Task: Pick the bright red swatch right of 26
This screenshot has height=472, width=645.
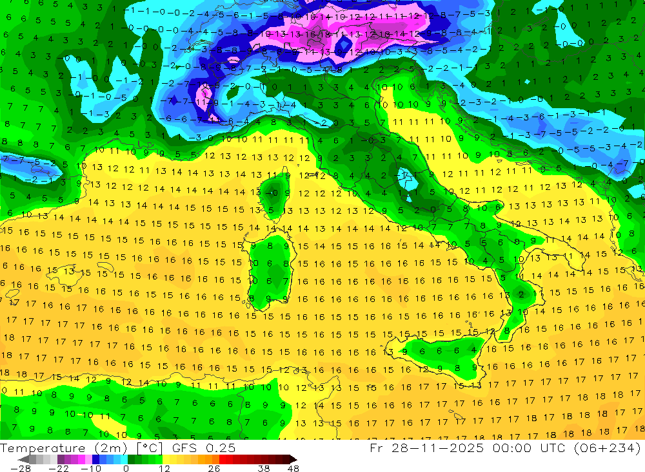Action: pos(223,459)
